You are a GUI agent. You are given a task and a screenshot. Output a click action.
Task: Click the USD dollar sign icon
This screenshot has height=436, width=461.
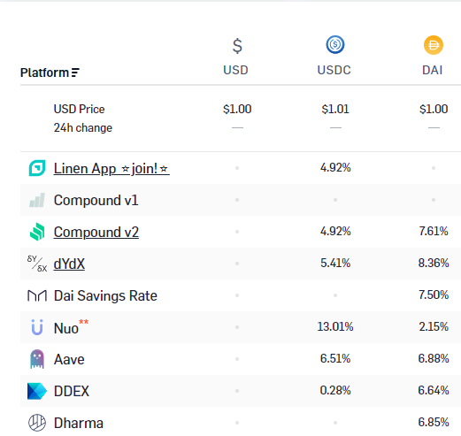[237, 46]
